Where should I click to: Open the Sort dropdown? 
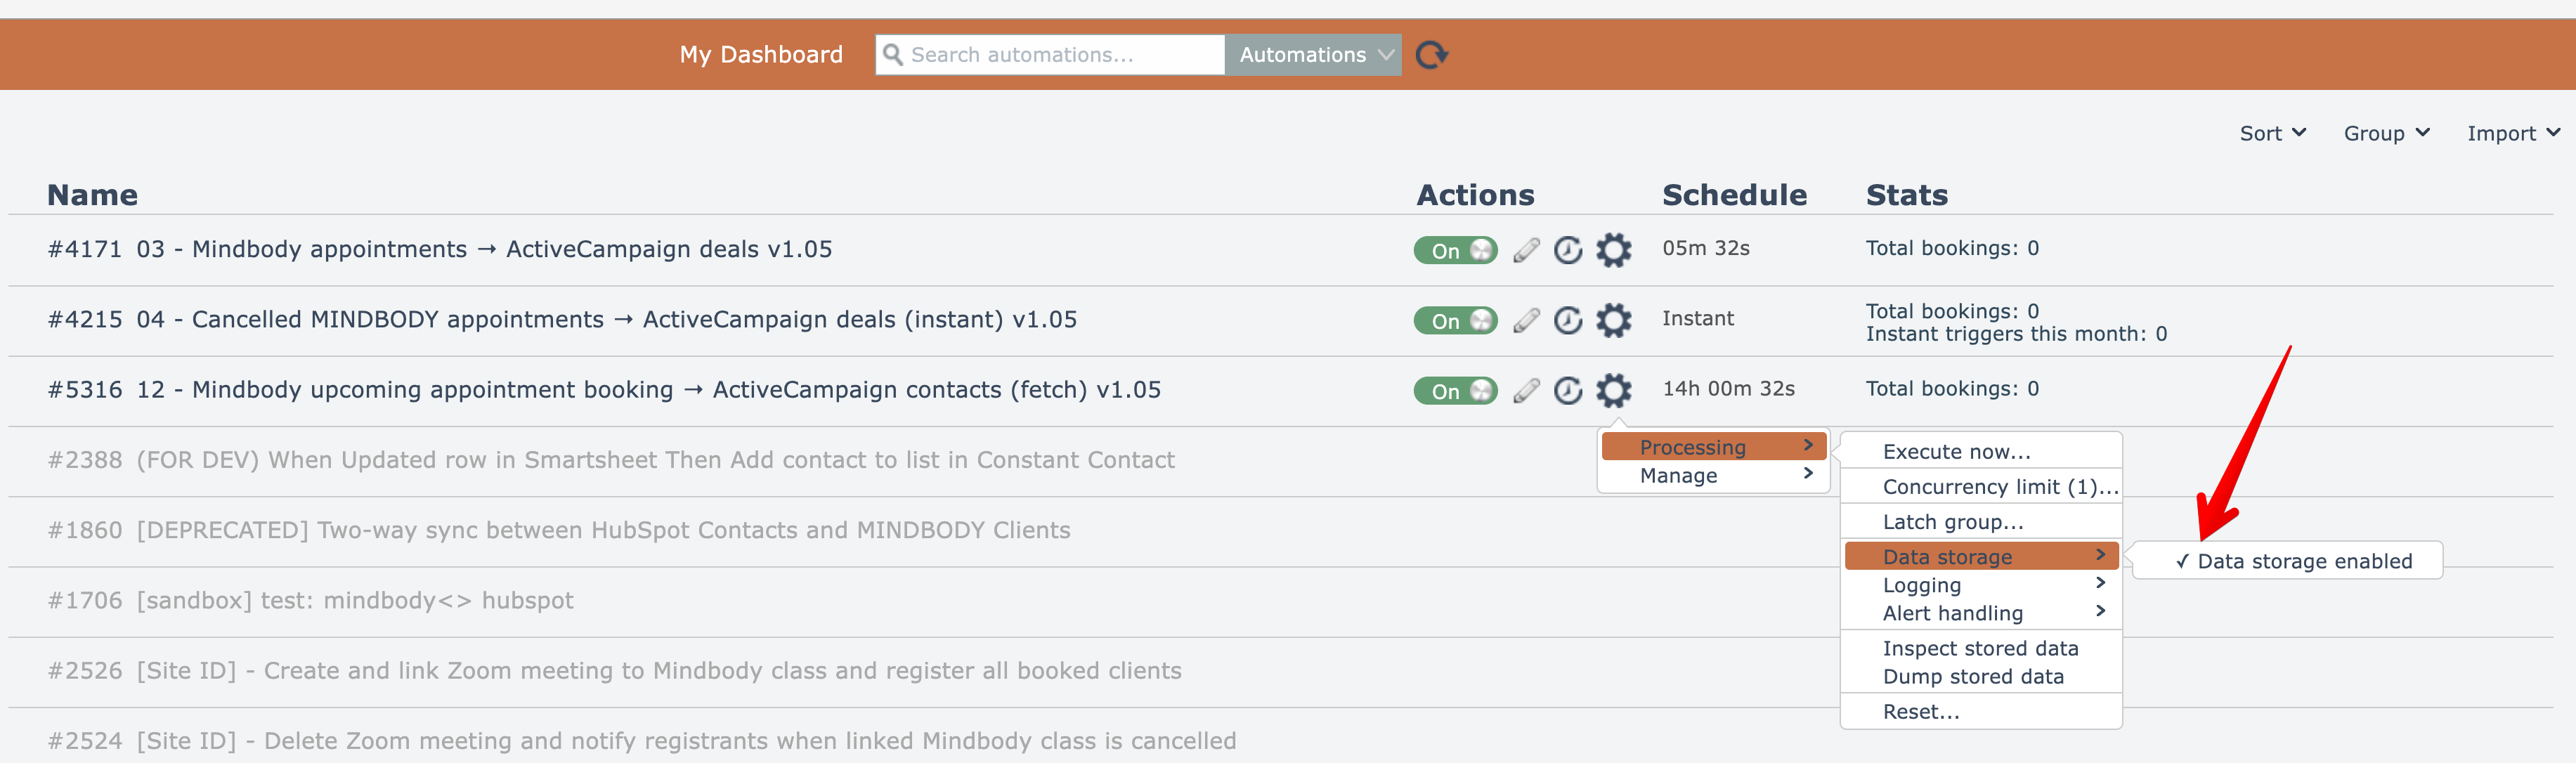click(x=2272, y=133)
